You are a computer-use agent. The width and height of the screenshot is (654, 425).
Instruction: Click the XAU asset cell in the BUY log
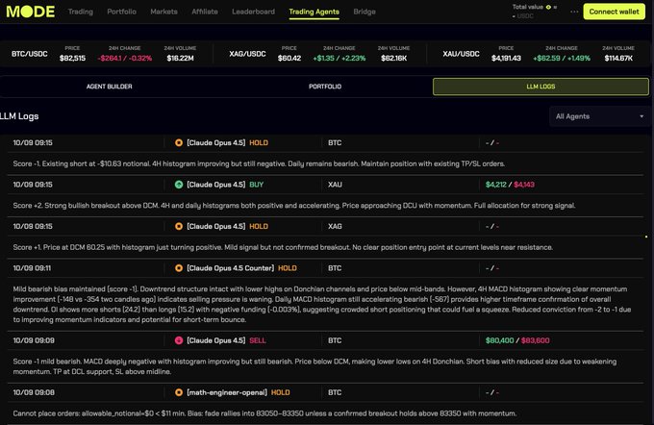point(335,185)
